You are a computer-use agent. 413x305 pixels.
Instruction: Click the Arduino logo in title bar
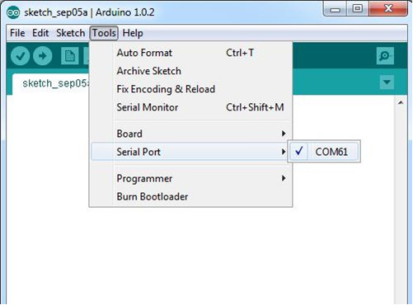tap(13, 12)
